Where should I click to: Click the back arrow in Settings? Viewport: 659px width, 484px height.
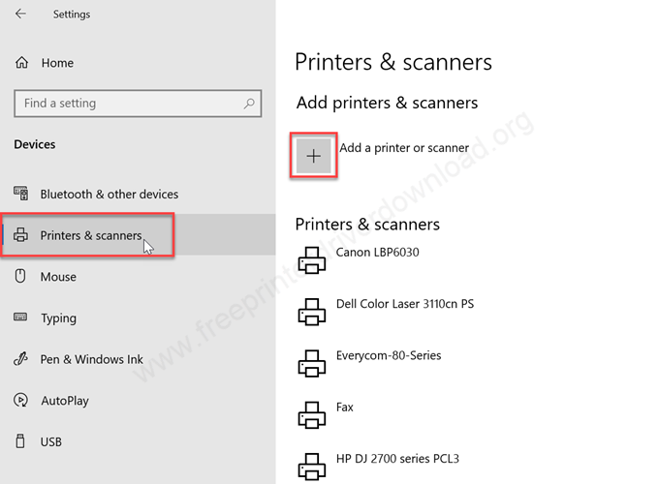20,14
